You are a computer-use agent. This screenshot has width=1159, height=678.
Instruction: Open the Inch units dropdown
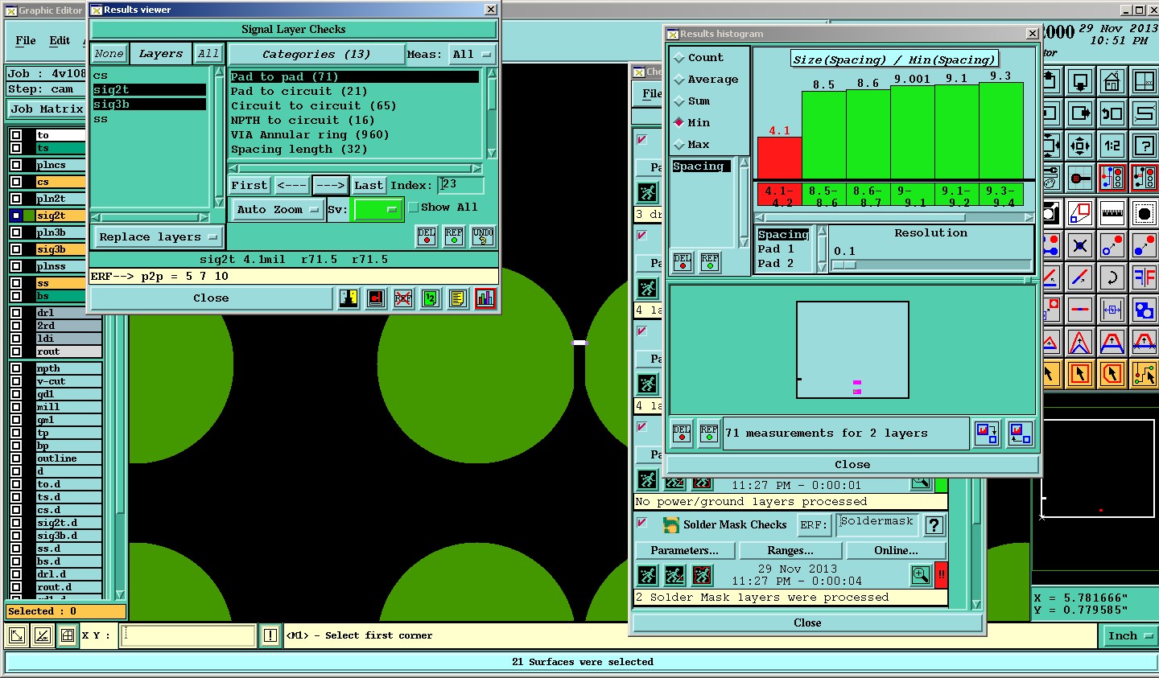[x=1129, y=636]
